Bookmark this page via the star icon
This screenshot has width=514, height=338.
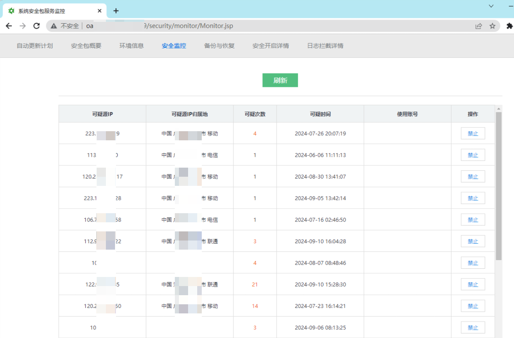coord(493,26)
